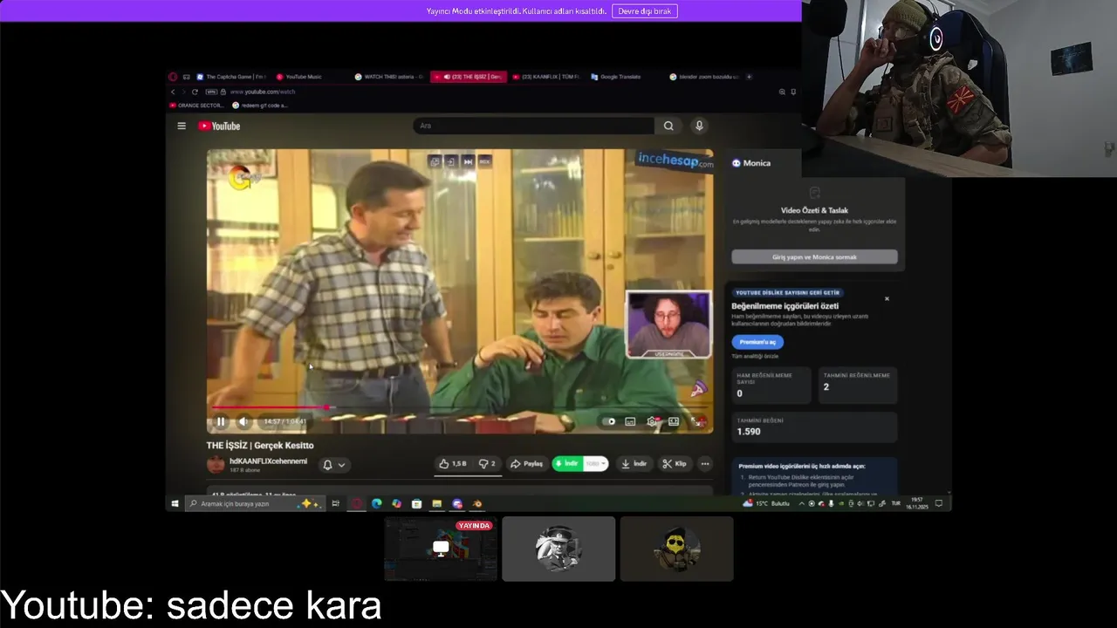Screen dimensions: 1117x628
Task: Start voice search with microphone icon
Action: pos(699,126)
